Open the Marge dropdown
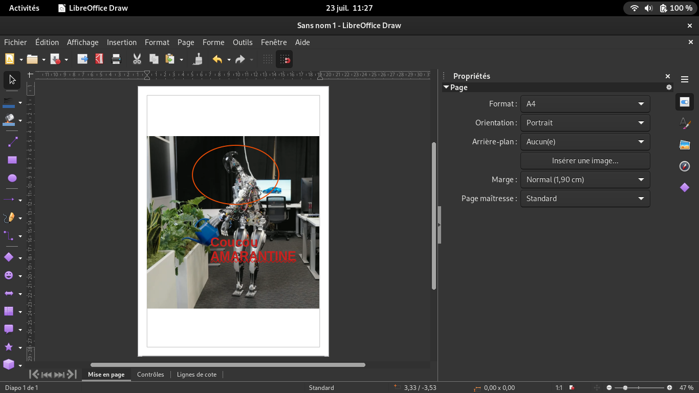 [x=585, y=180]
